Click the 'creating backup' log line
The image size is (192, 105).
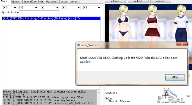tap(39, 100)
